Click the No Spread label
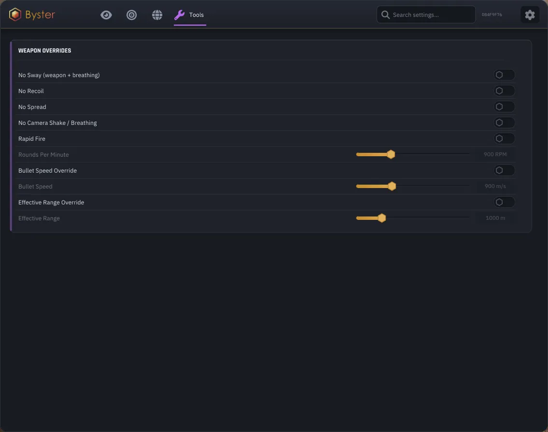This screenshot has height=432, width=548. [32, 107]
